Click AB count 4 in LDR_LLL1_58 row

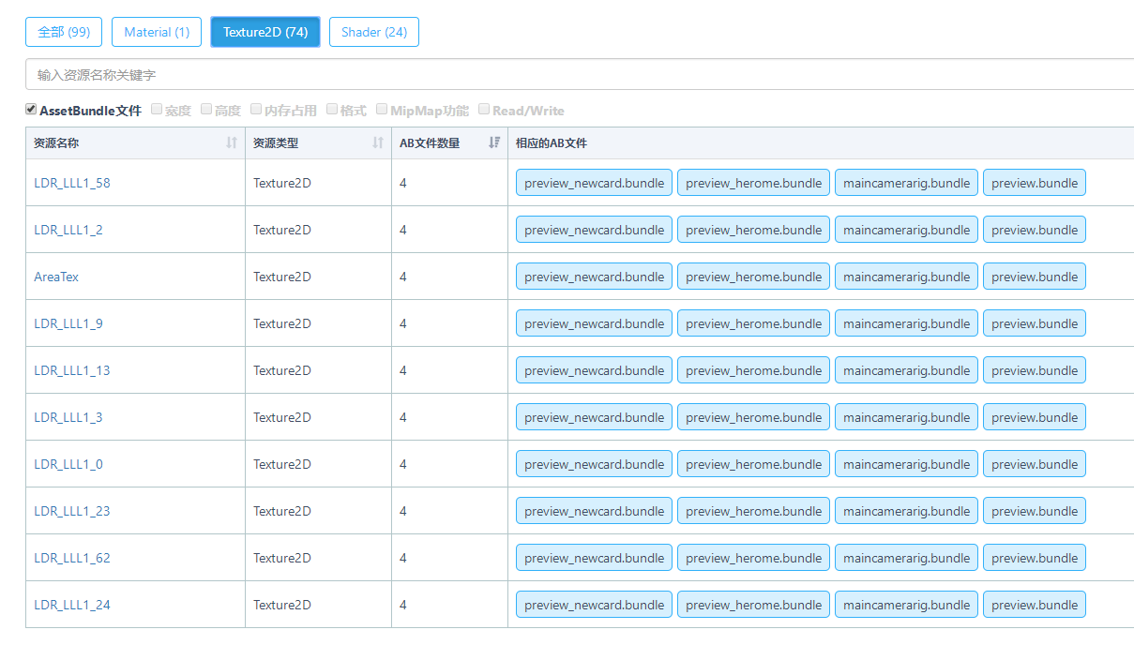point(449,183)
